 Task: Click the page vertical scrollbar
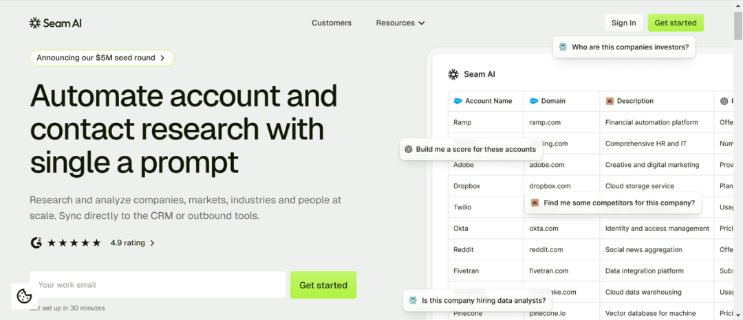[738, 160]
